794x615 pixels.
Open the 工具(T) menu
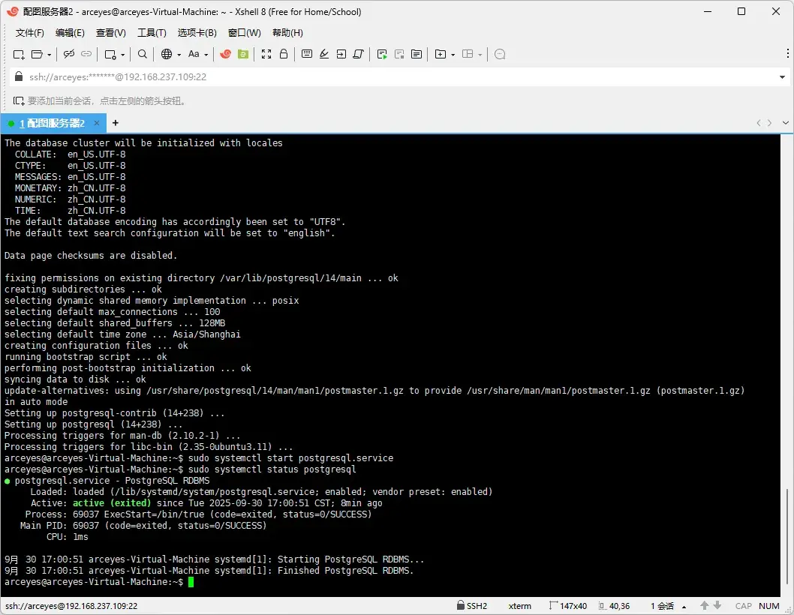(x=152, y=32)
